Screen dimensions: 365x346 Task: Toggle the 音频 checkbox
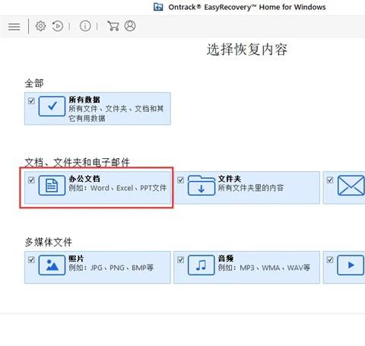coord(180,260)
